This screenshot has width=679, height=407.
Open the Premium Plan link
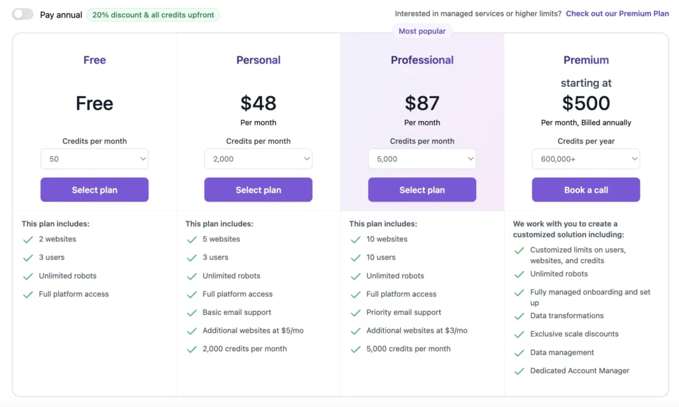click(x=617, y=13)
